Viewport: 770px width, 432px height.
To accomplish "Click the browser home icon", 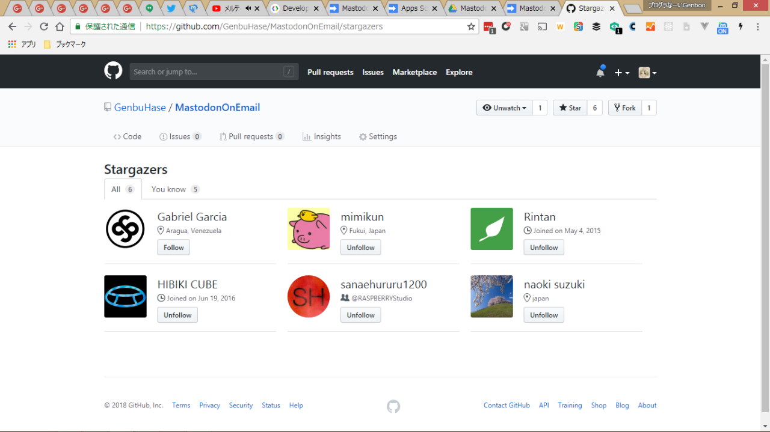I will point(60,26).
